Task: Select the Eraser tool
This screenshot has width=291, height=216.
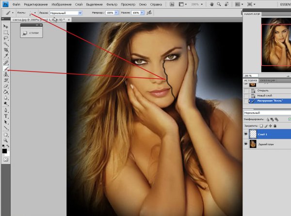Action: coord(6,86)
